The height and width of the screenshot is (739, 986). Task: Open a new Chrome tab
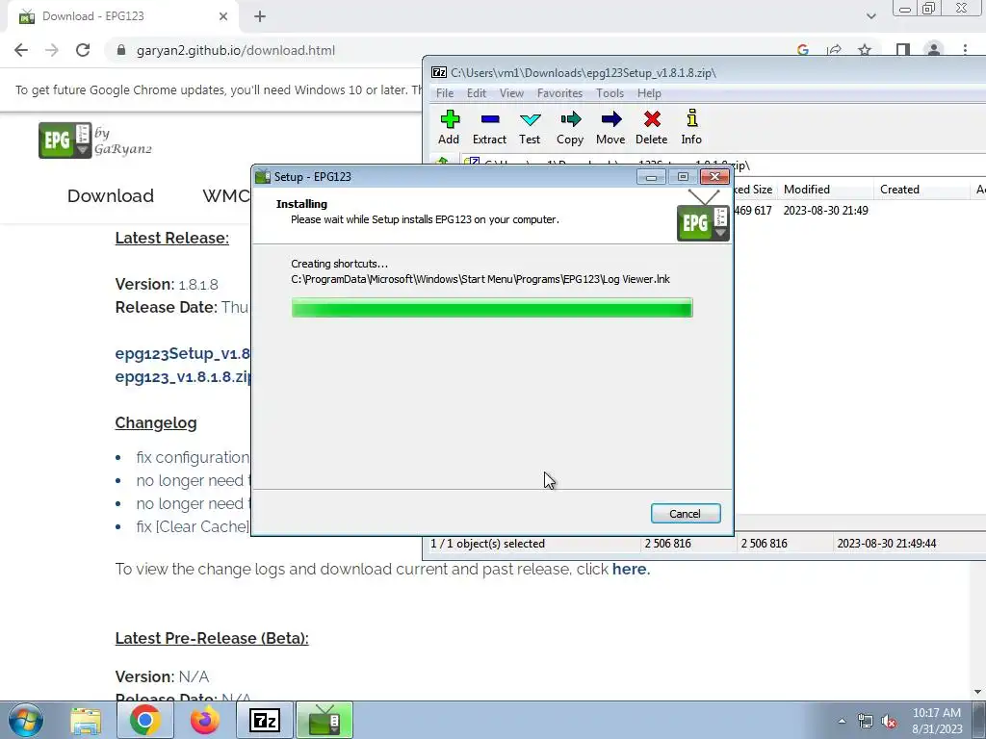coord(260,17)
